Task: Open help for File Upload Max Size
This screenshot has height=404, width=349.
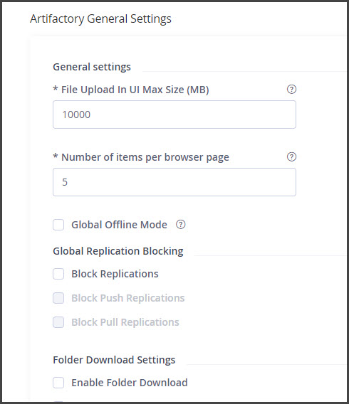Action: pos(291,90)
